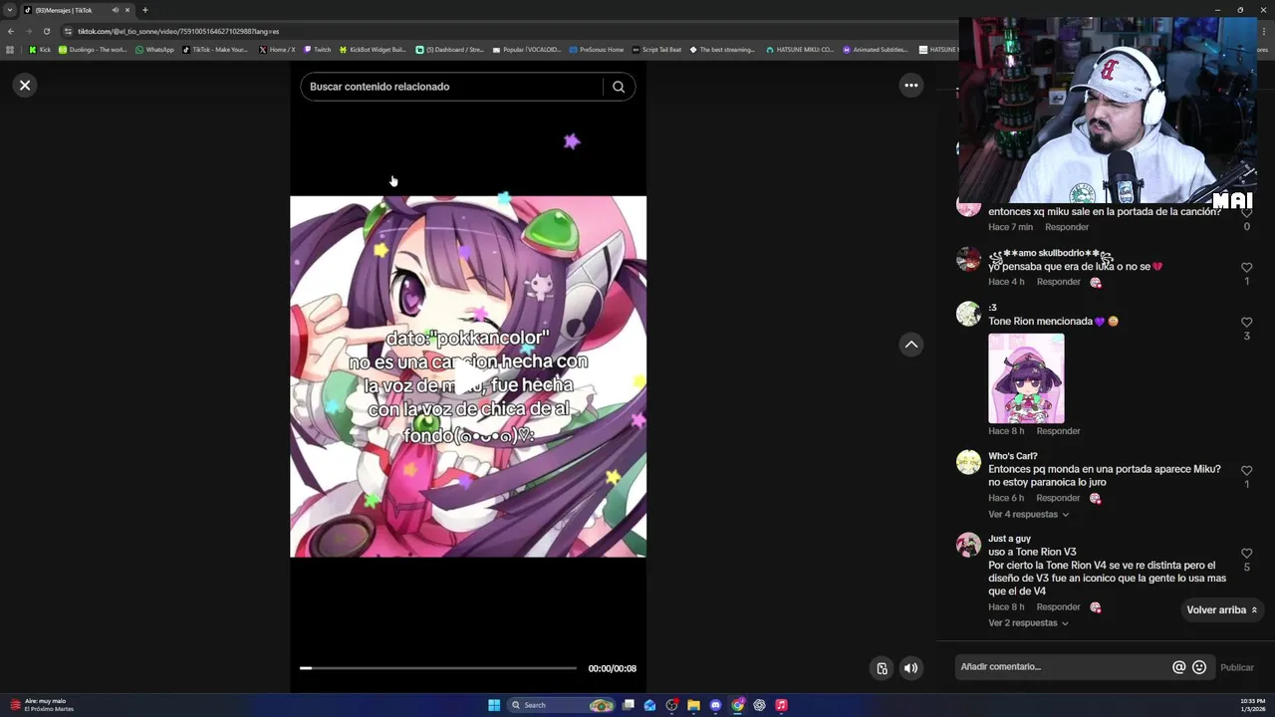Open the Script Tail Beat bookmark
1275x717 pixels.
click(656, 49)
